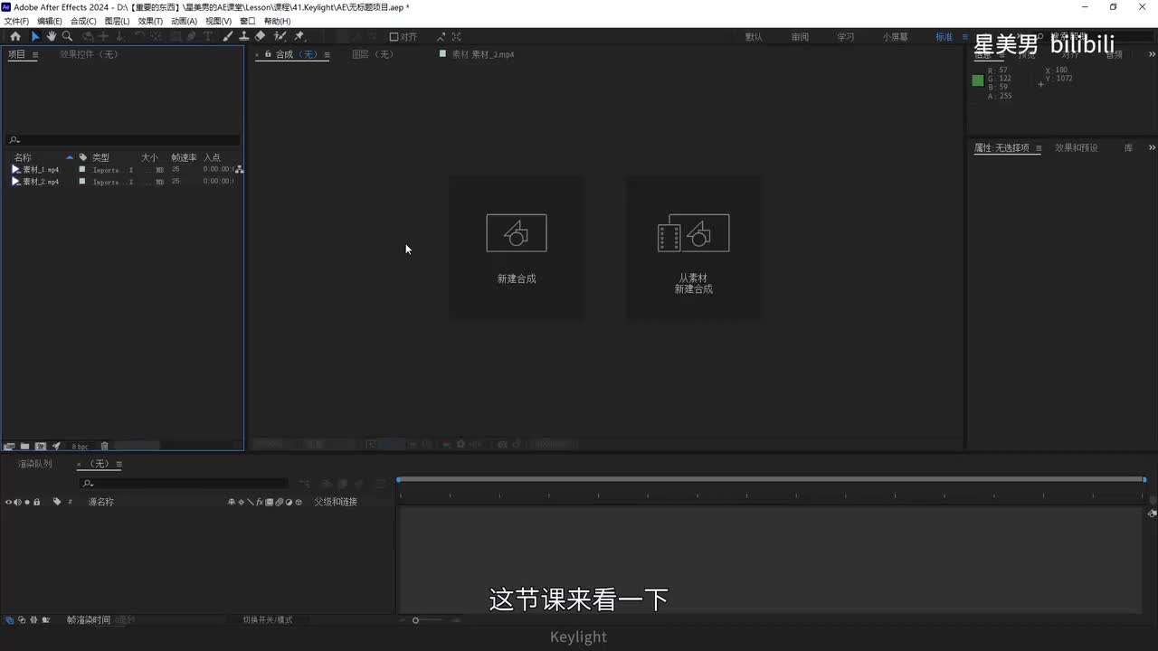Select the Puppet Pin tool
The width and height of the screenshot is (1158, 651).
(x=299, y=37)
